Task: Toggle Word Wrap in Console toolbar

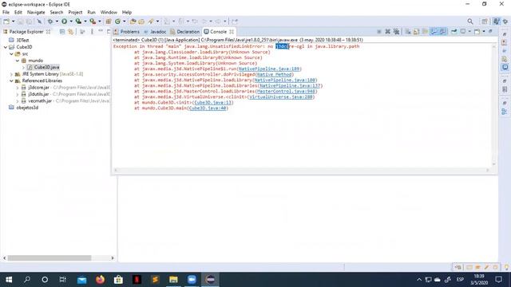Action: (x=425, y=32)
